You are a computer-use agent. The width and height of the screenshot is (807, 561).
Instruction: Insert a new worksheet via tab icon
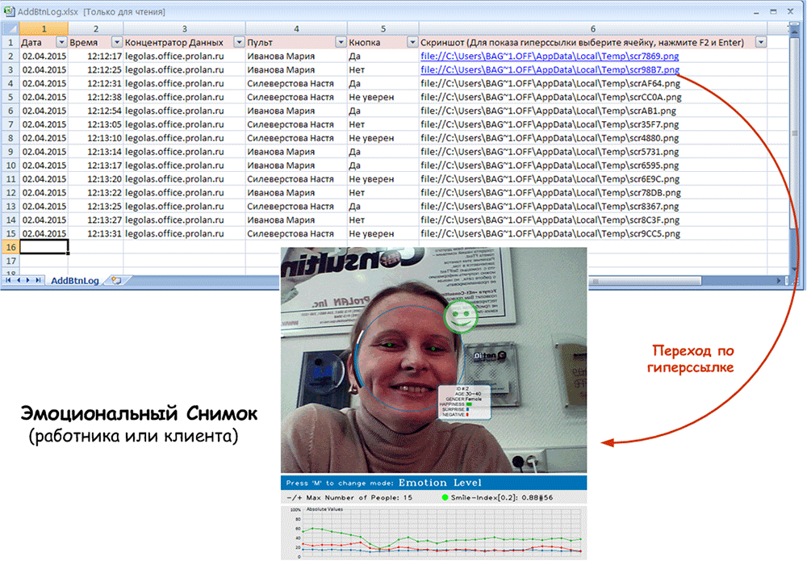point(116,280)
